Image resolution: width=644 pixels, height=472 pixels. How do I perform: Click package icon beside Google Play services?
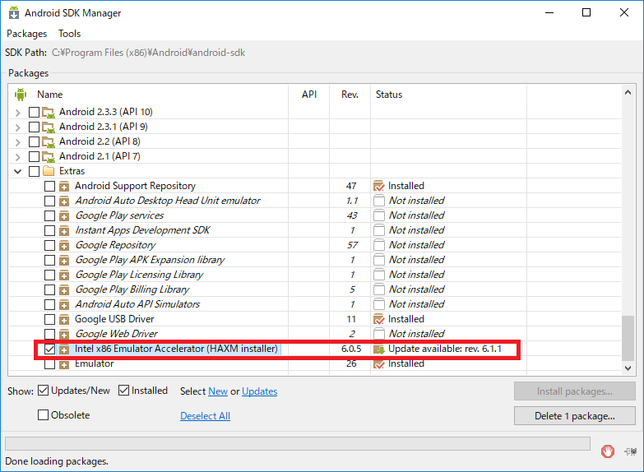click(x=64, y=216)
